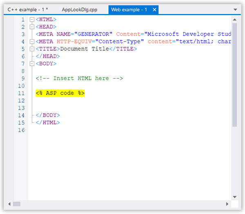245x214 pixels.
Task: Click line number 16 in the margin
Action: click(x=21, y=130)
